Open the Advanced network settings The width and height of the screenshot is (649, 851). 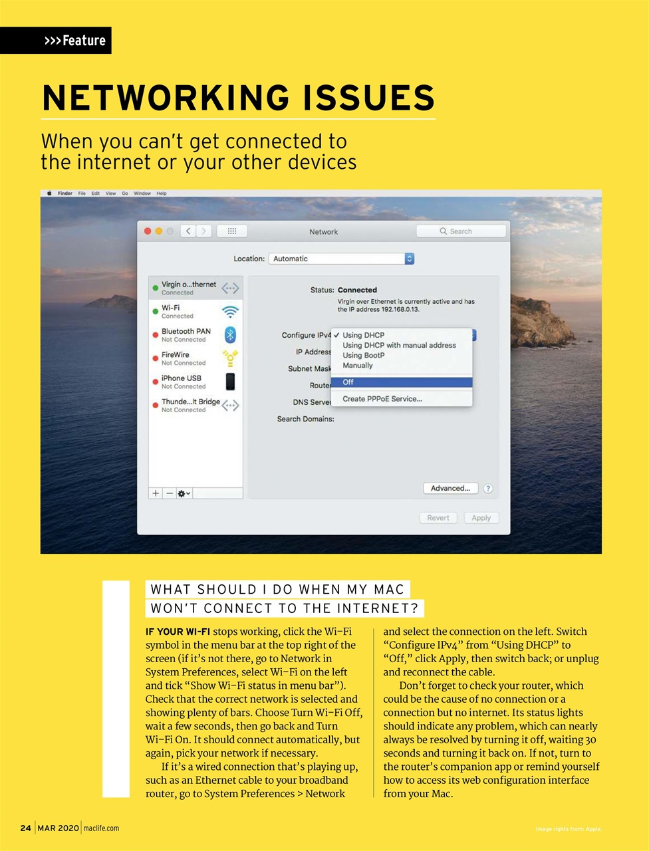pos(450,488)
